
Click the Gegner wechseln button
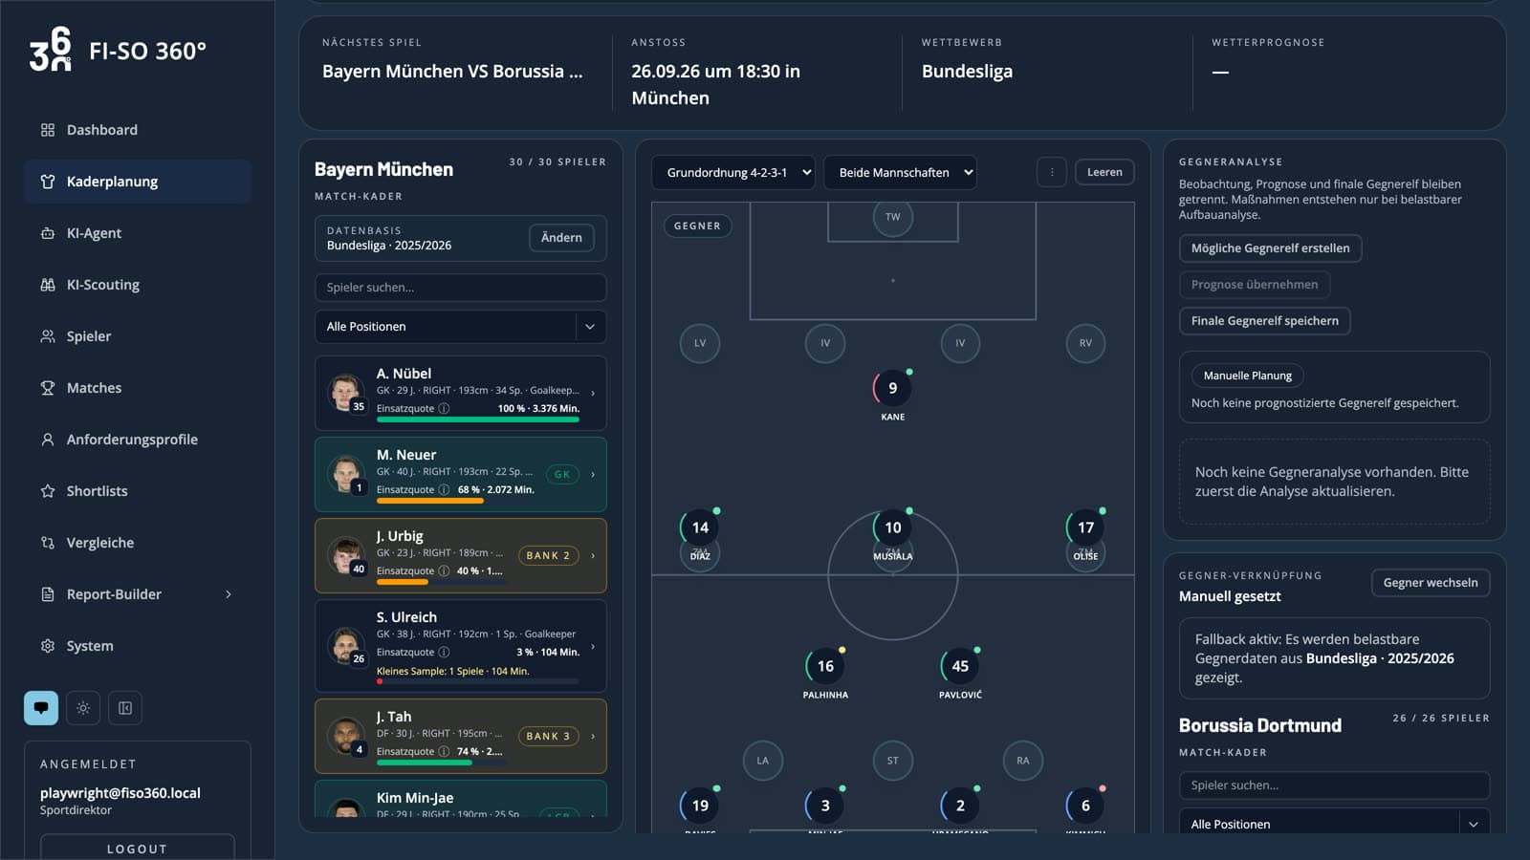[x=1431, y=583]
